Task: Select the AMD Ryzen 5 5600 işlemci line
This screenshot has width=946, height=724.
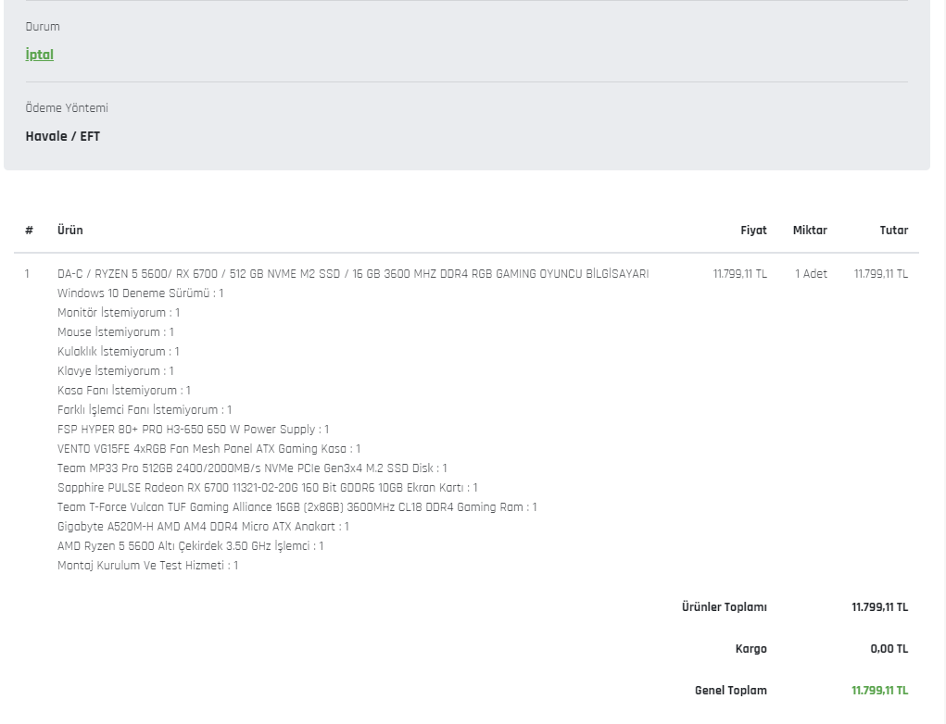Action: click(x=190, y=546)
